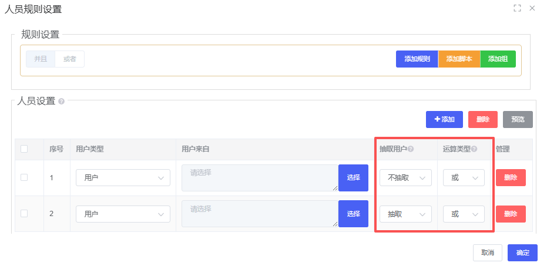Click the help icon next to 运算类型
This screenshot has height=266, width=547.
tap(474, 149)
